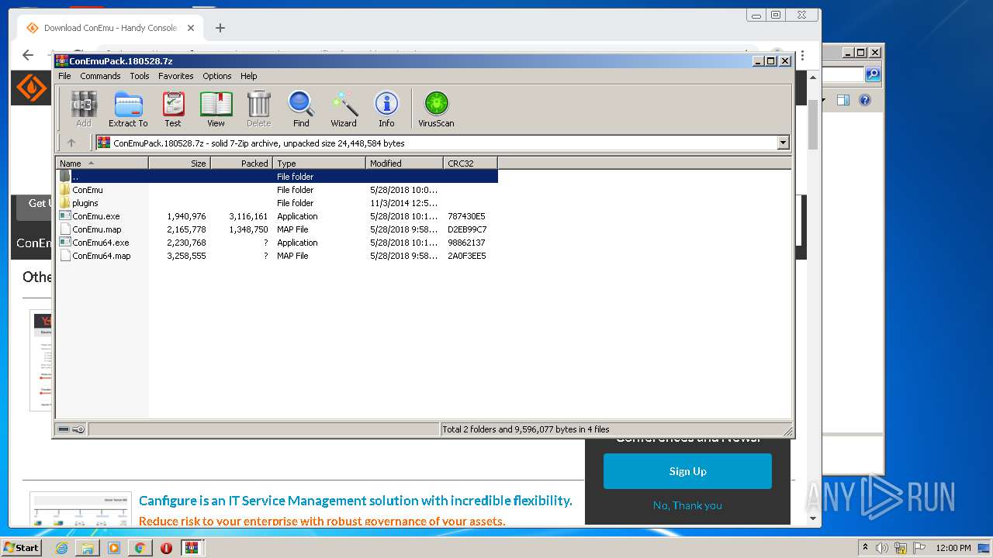Click the Delete trash icon
Screen dimensions: 993x558
pyautogui.click(x=258, y=109)
